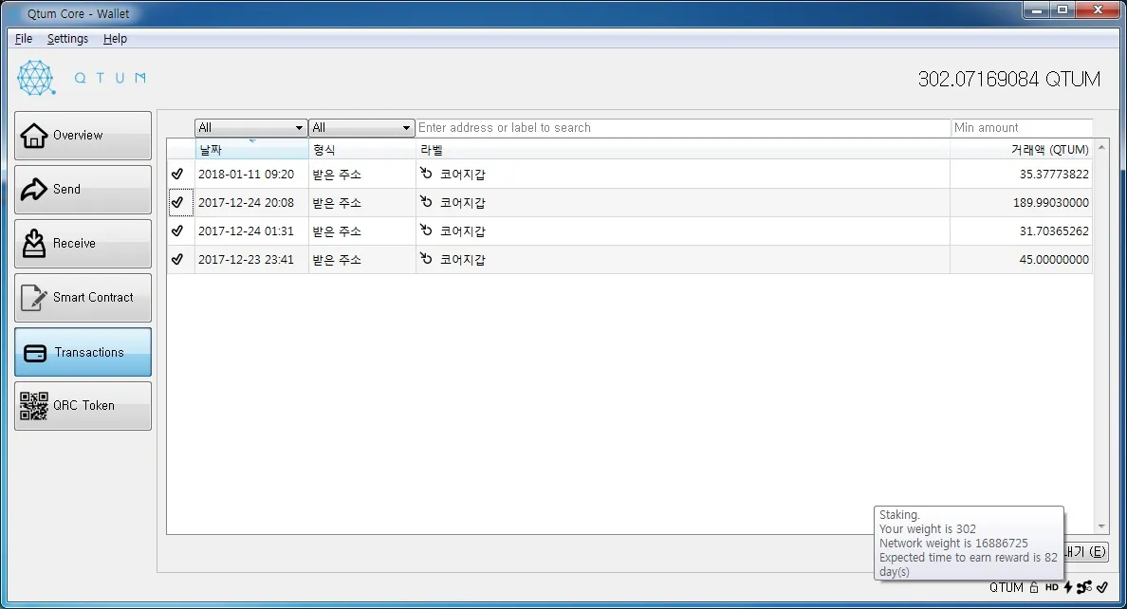This screenshot has height=609, width=1127.
Task: Click the Overview house icon
Action: click(x=34, y=135)
